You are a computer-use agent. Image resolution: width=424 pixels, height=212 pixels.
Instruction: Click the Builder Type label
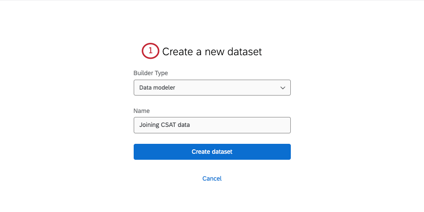[x=151, y=73]
